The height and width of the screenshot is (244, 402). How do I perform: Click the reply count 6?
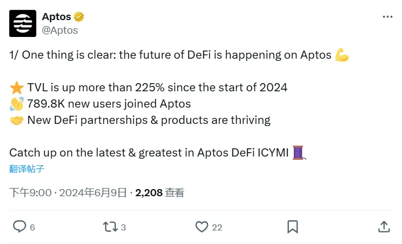coord(32,227)
